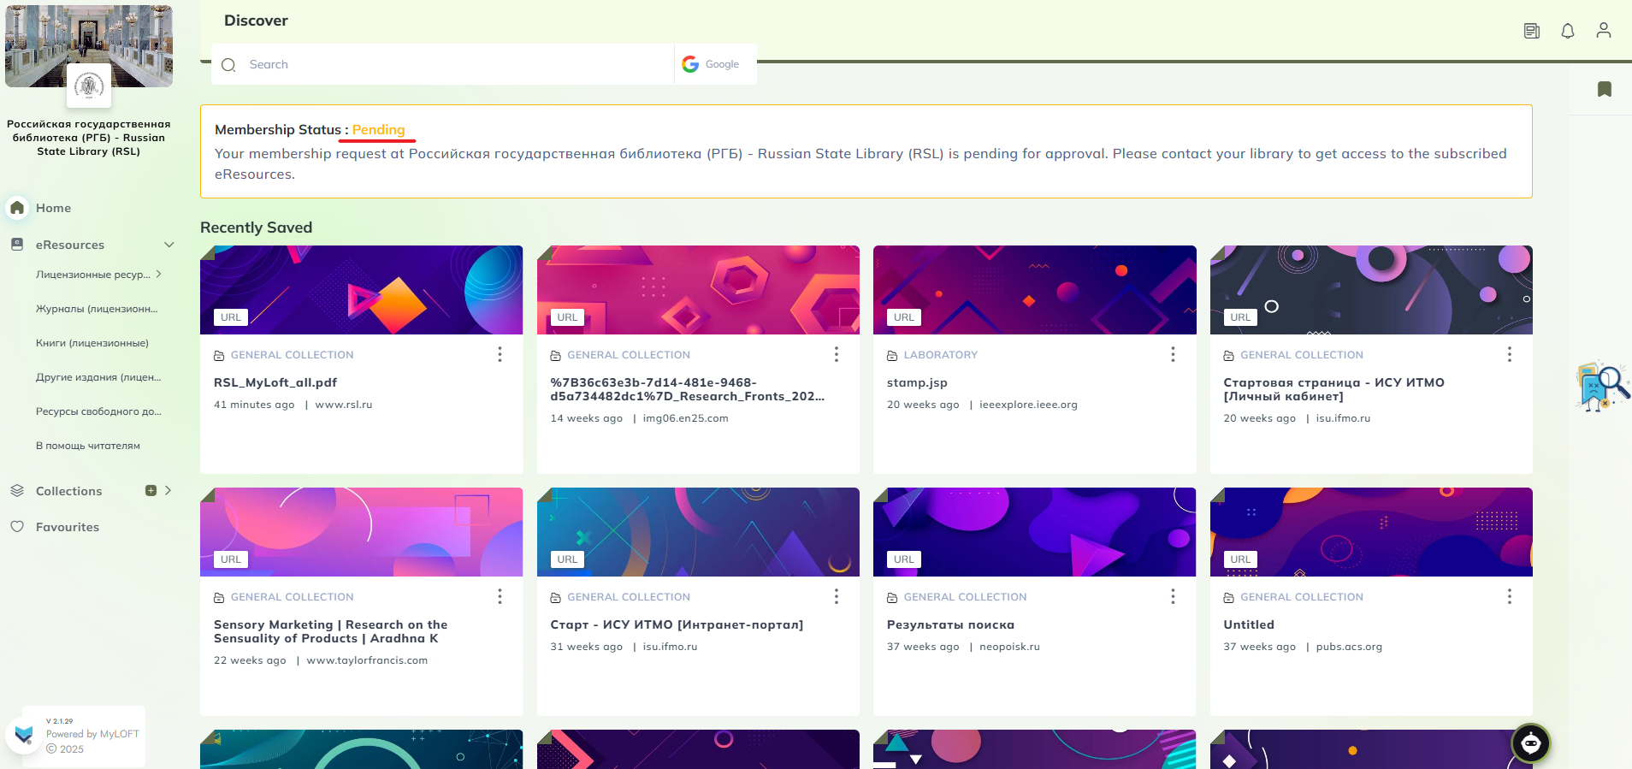Open options menu for Sensory Marketing card

click(x=500, y=596)
